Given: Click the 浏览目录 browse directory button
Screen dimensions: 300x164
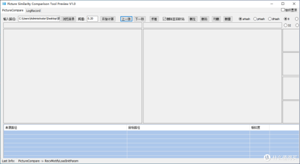Looking at the screenshot, I should [x=69, y=19].
